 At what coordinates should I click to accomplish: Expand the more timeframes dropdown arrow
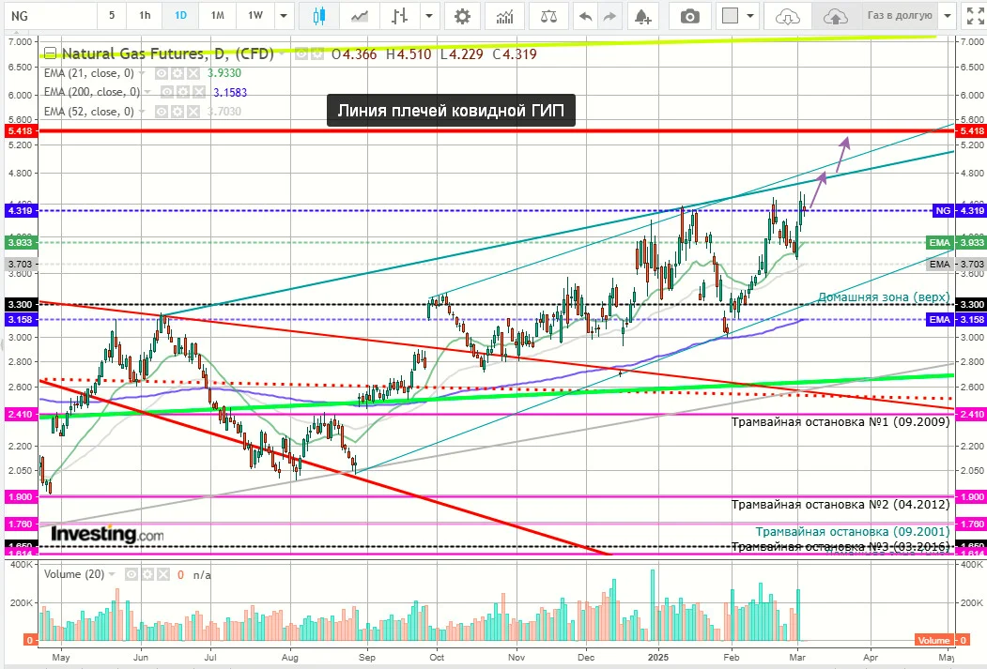(x=284, y=16)
